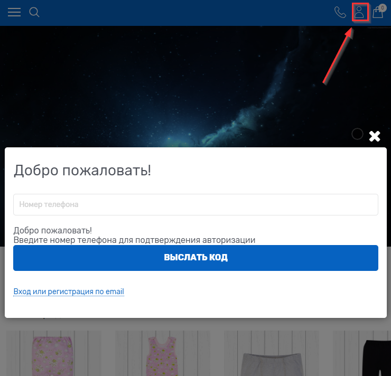Open the pink floral shorts product

pos(53,354)
